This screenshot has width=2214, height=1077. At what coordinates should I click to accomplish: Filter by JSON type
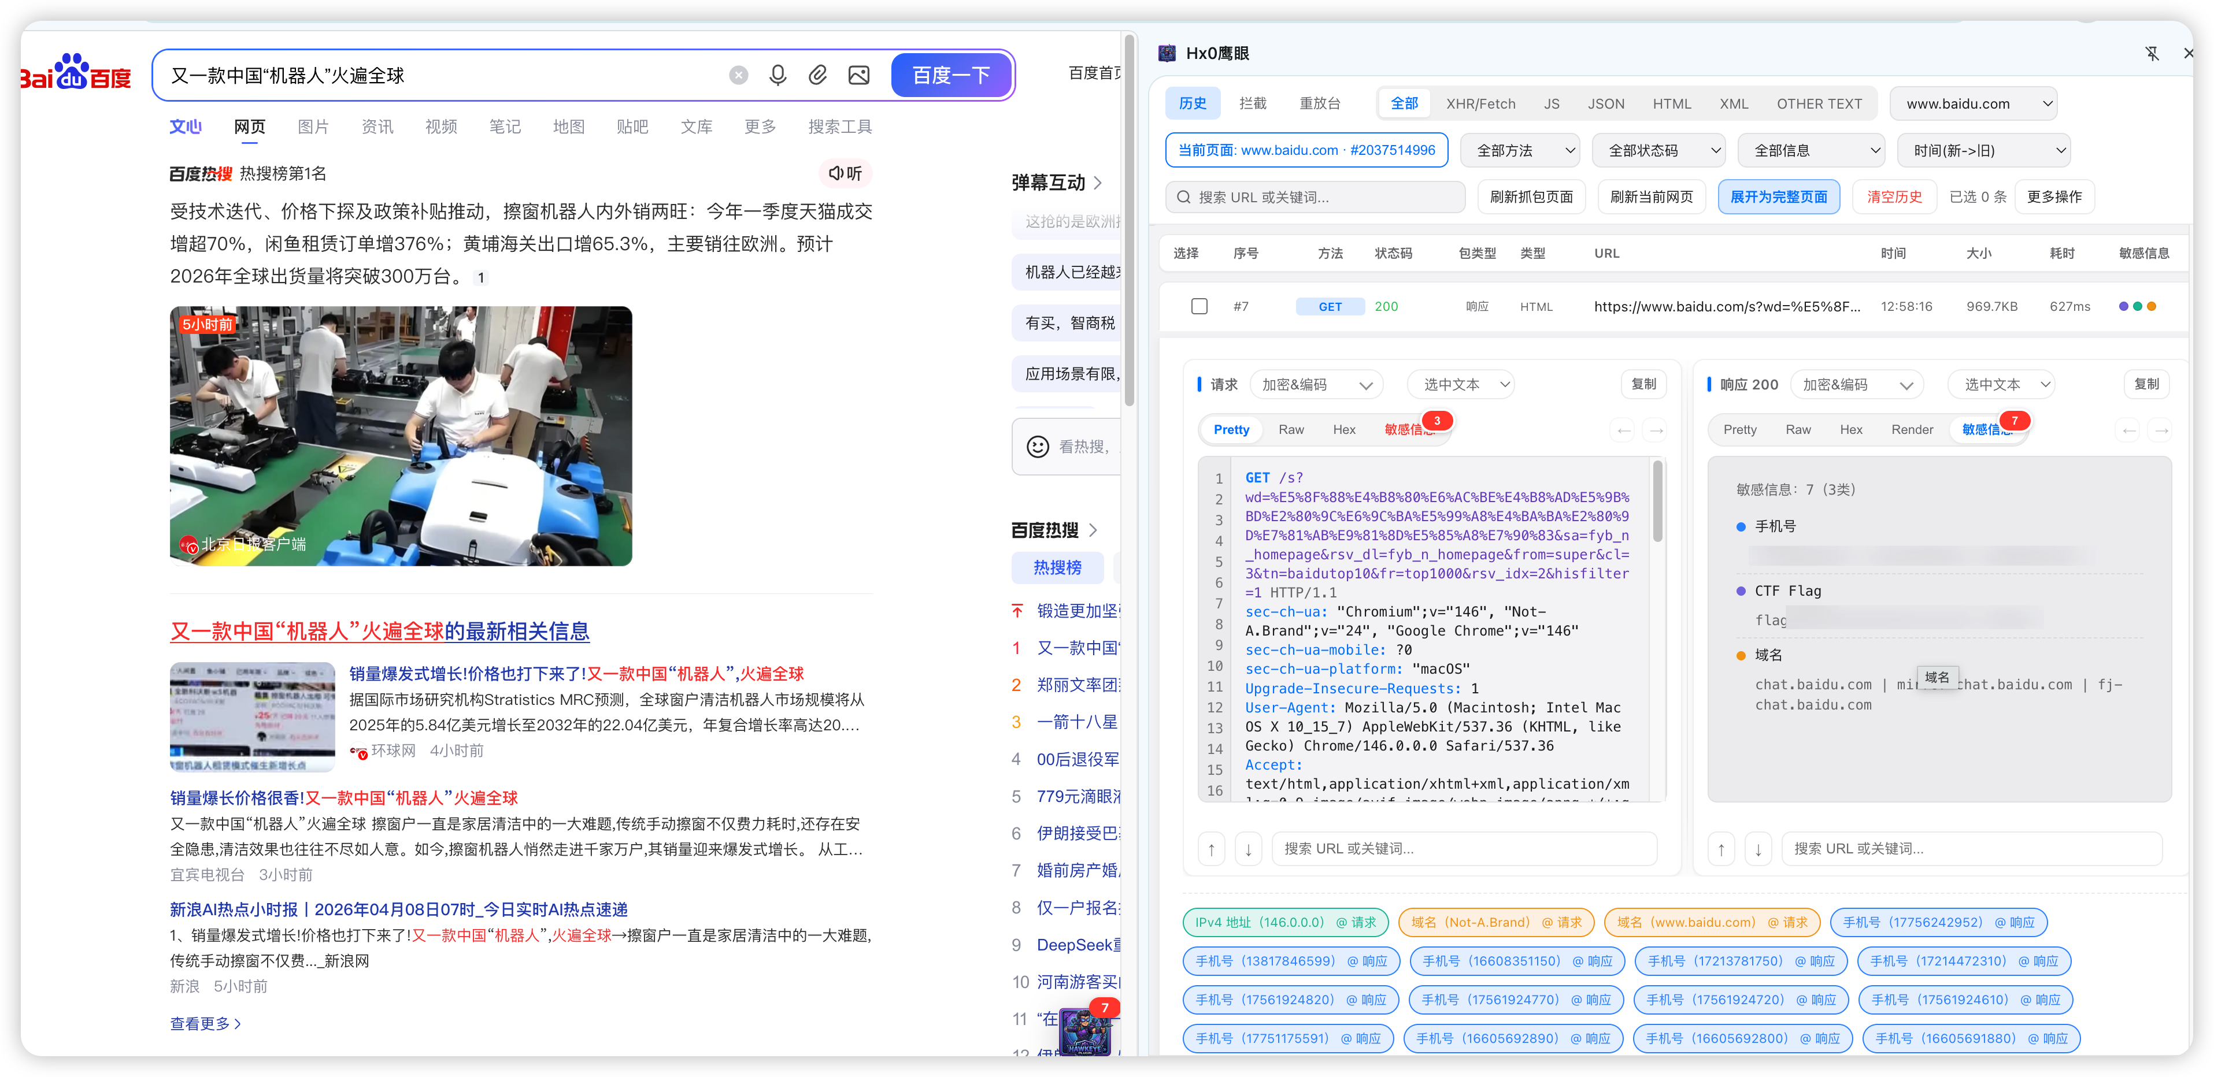pyautogui.click(x=1605, y=104)
